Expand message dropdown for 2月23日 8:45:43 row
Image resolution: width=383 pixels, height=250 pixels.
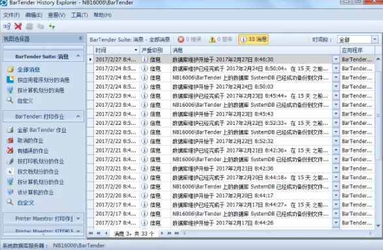[336, 114]
